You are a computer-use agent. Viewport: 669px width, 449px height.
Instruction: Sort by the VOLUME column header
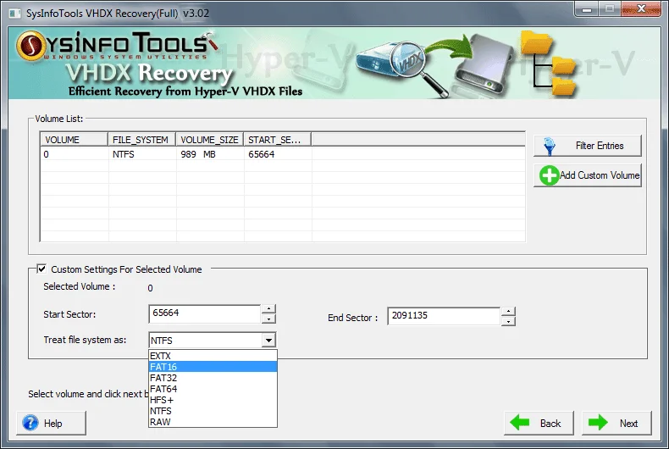pyautogui.click(x=74, y=140)
